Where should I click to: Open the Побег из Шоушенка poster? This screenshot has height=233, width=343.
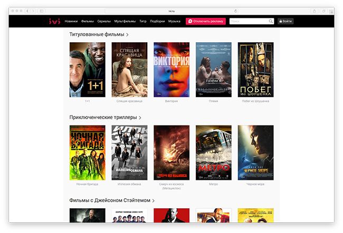(x=255, y=70)
